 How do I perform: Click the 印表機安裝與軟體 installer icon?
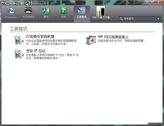click(x=19, y=40)
